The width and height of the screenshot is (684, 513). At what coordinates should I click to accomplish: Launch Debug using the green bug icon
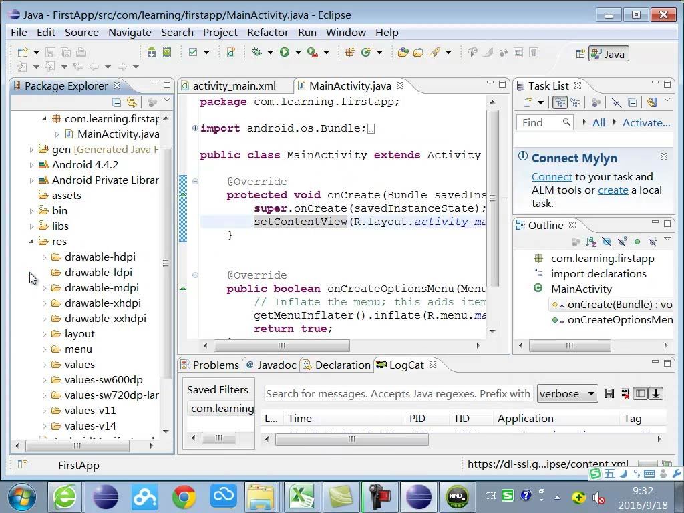click(256, 53)
